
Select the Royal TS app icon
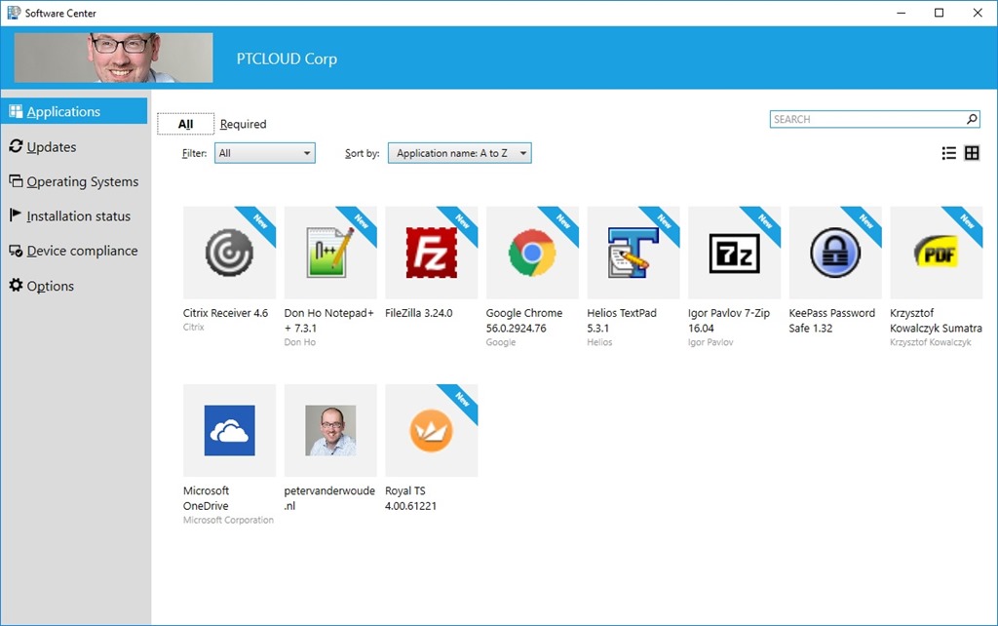pos(432,430)
